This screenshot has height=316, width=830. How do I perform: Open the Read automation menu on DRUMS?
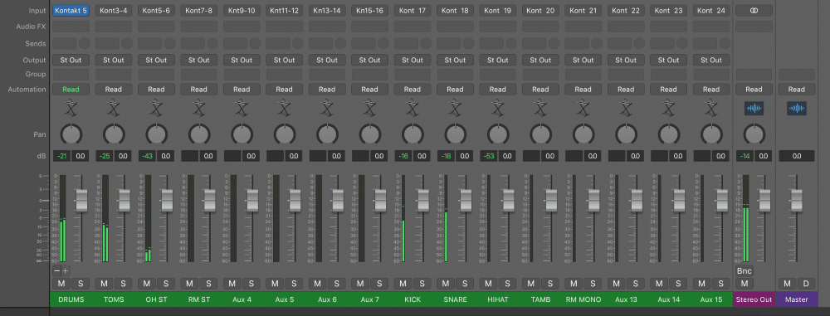(71, 89)
